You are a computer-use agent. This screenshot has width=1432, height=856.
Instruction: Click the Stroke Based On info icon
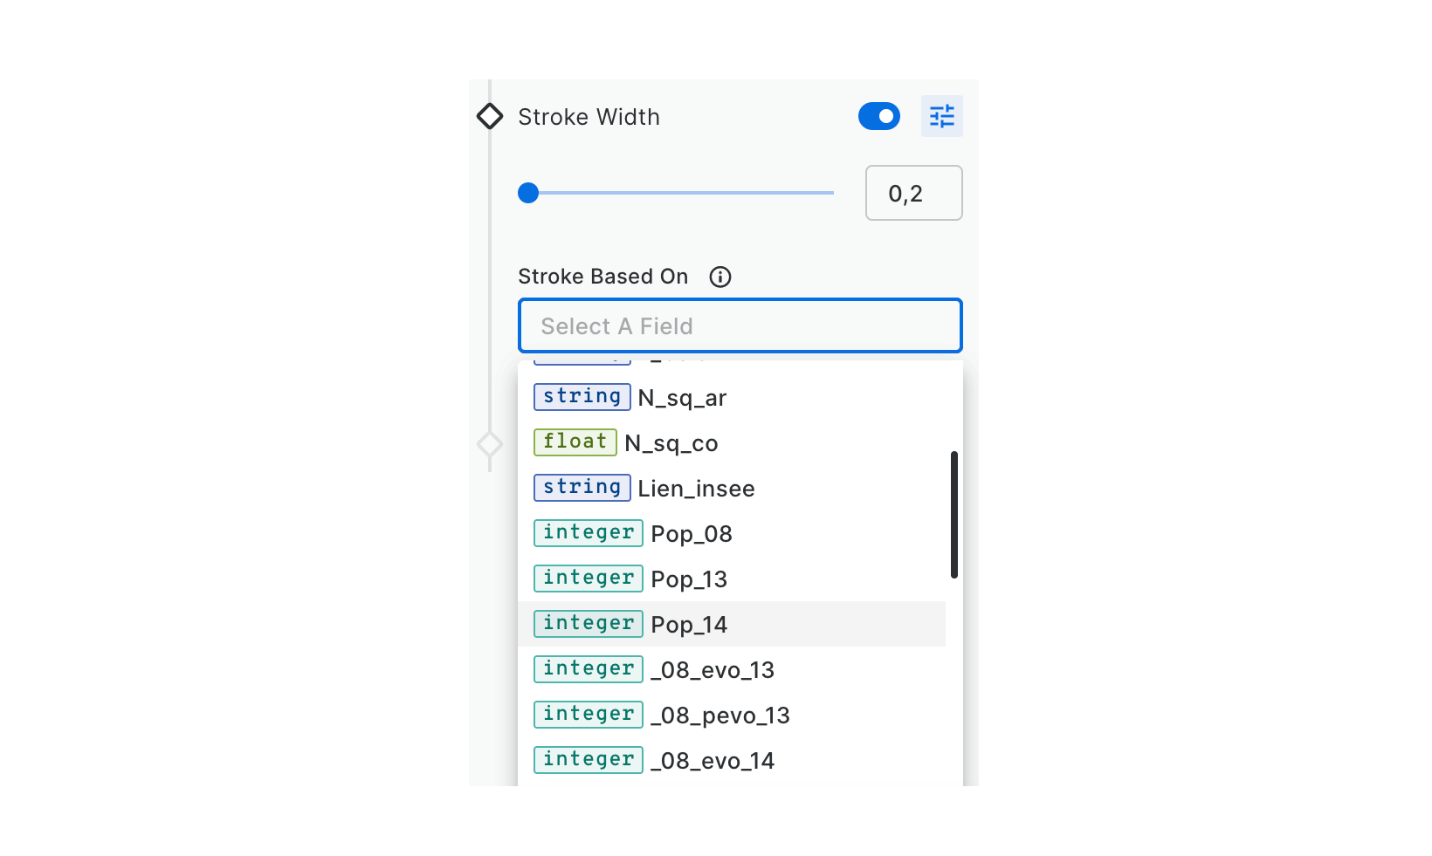[x=719, y=277]
